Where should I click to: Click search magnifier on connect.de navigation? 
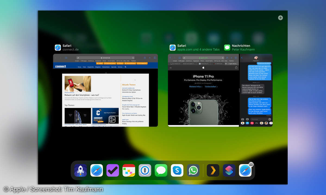(x=126, y=67)
